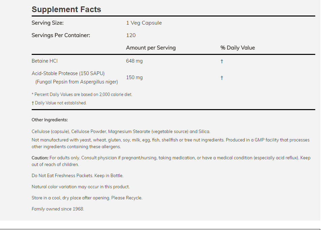Click the Amount per Serving column header
This screenshot has width=323, height=230.
click(x=151, y=48)
